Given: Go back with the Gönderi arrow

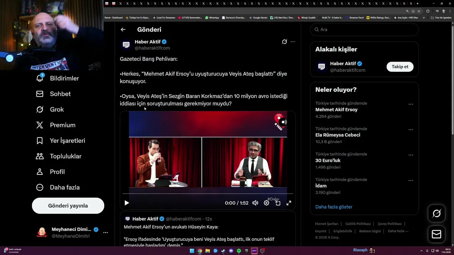Looking at the screenshot, I should (x=123, y=30).
